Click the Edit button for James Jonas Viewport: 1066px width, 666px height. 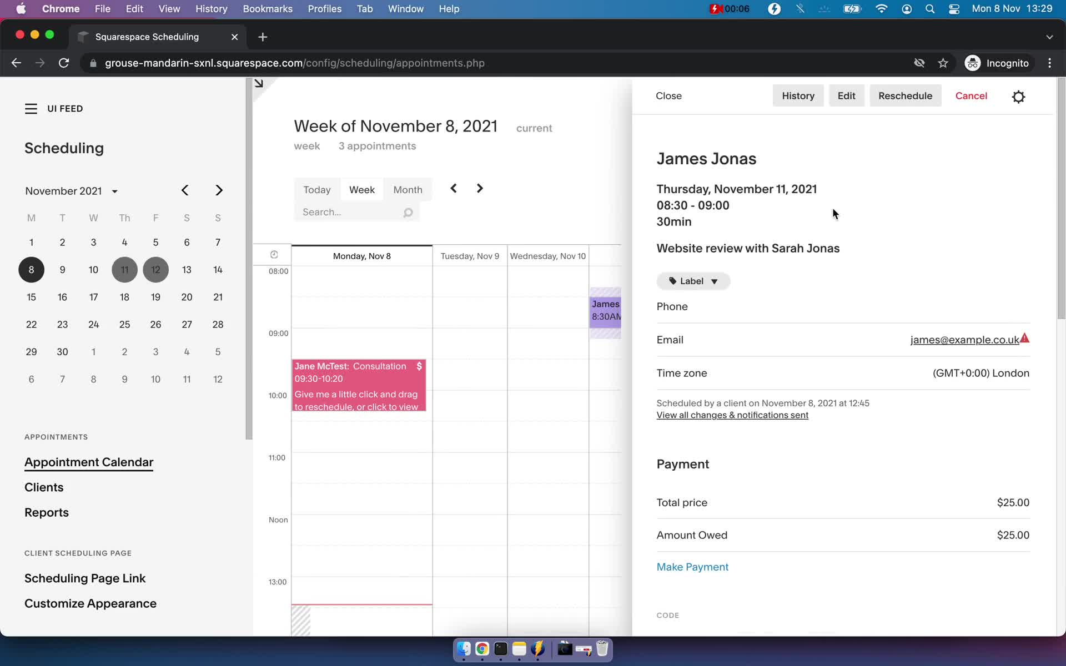click(x=846, y=95)
